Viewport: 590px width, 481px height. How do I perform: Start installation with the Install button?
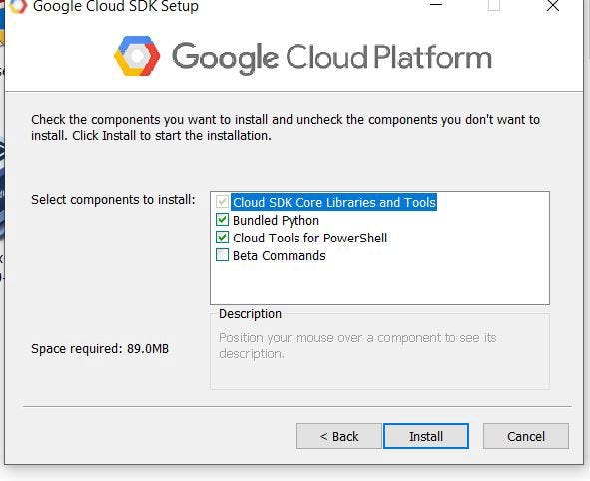point(426,436)
